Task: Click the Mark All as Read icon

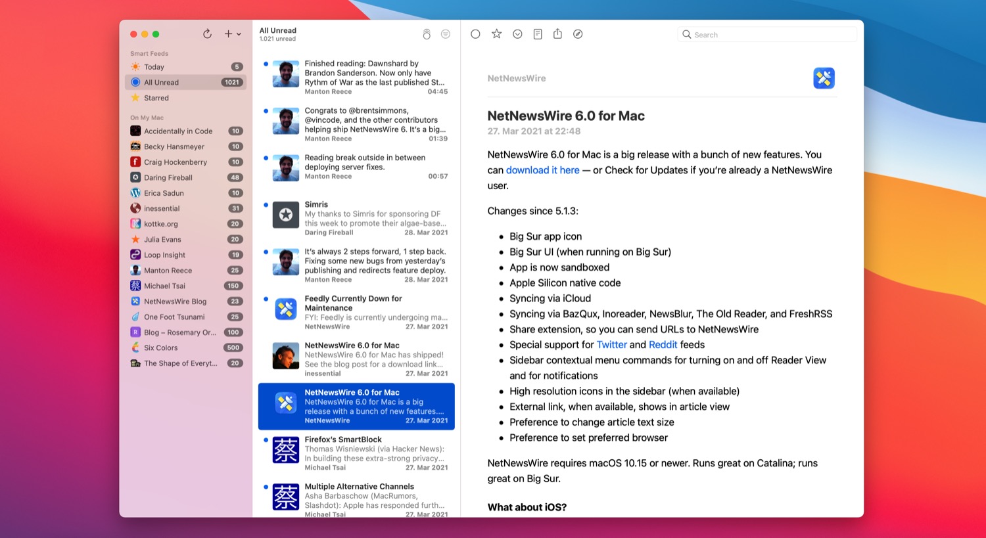Action: (427, 34)
